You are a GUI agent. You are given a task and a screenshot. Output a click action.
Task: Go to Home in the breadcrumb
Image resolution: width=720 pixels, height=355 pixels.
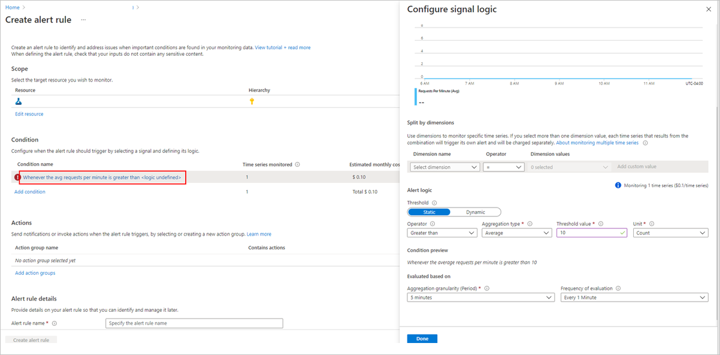[12, 8]
